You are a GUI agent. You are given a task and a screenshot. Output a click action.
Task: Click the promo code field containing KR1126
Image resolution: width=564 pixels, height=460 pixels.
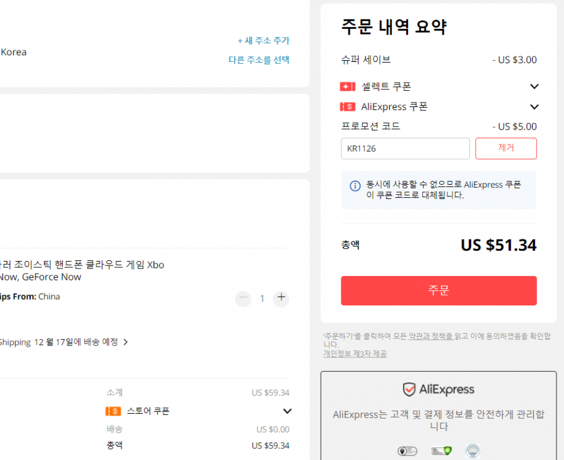(x=405, y=148)
